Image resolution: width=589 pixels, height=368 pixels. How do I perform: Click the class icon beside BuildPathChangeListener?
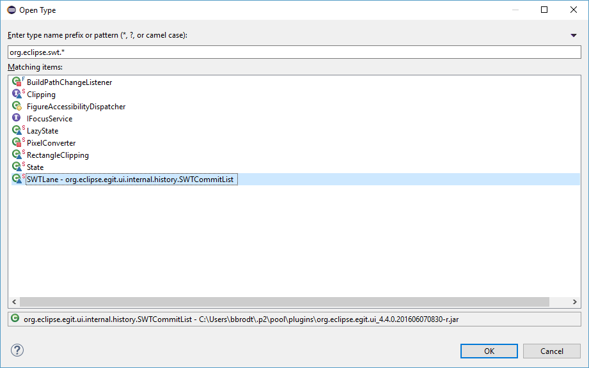coord(16,82)
